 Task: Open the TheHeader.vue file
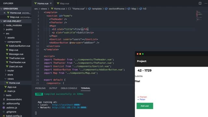coord(17,62)
